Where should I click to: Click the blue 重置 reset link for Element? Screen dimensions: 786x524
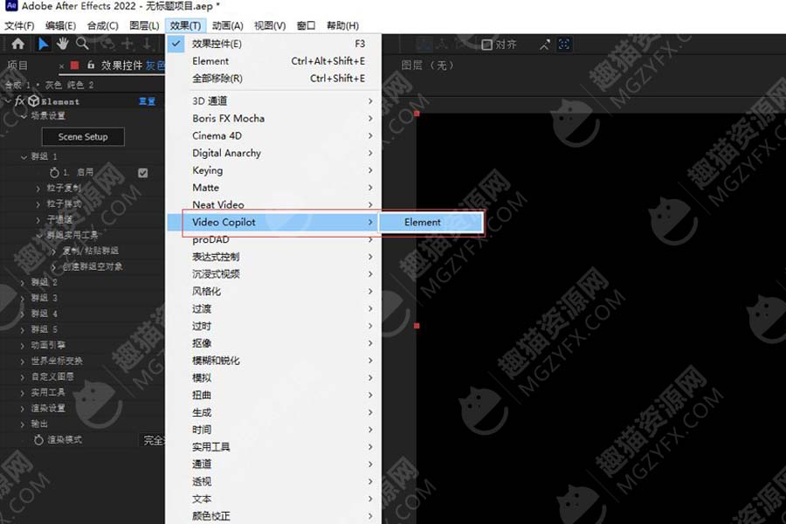[x=147, y=101]
